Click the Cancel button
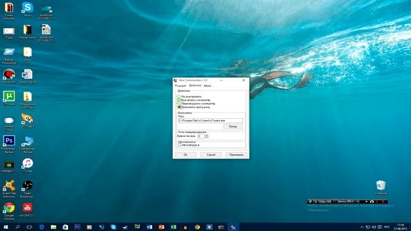 pos(211,155)
